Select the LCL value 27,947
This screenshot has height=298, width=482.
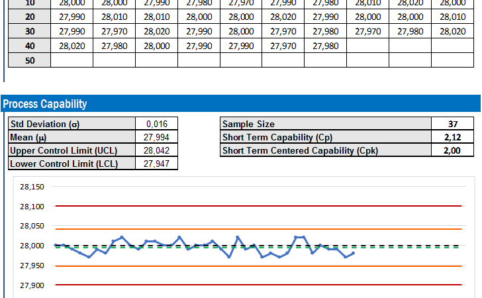(x=157, y=164)
